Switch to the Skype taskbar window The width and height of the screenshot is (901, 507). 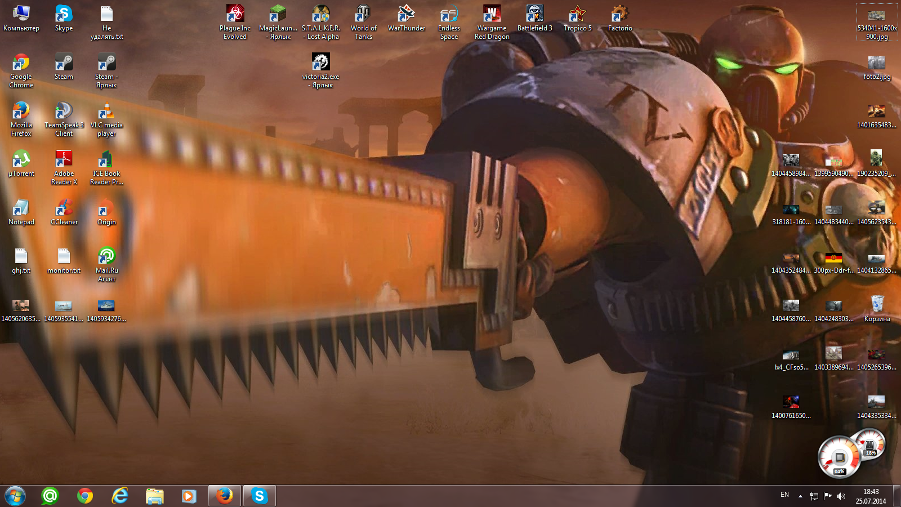tap(260, 496)
